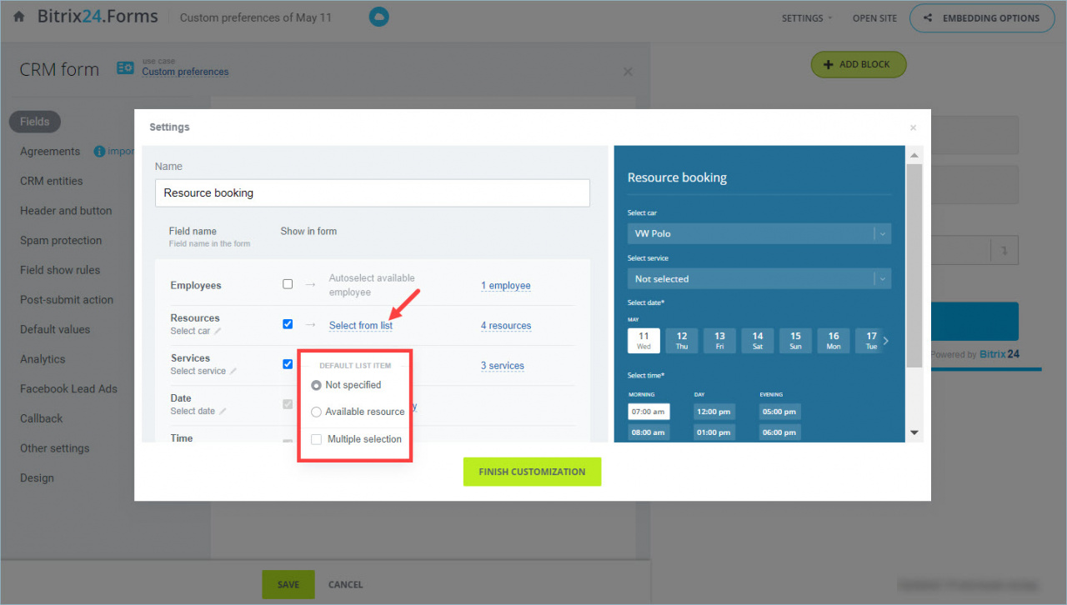
Task: Click the preview panel scrollbar thumb
Action: pos(914,265)
